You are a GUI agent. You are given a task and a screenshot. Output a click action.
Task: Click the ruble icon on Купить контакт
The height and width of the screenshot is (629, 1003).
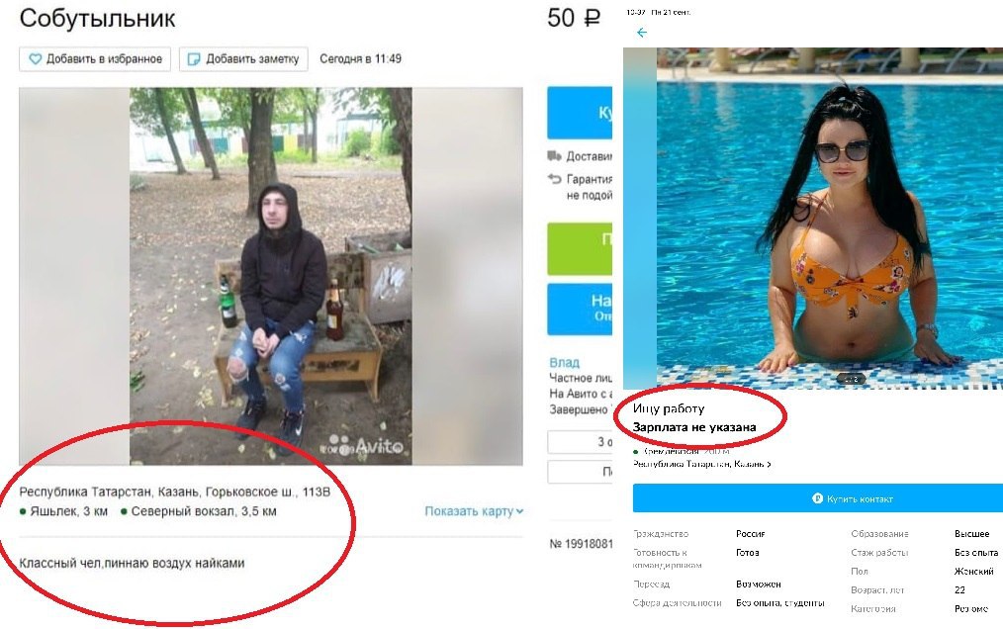tap(817, 497)
